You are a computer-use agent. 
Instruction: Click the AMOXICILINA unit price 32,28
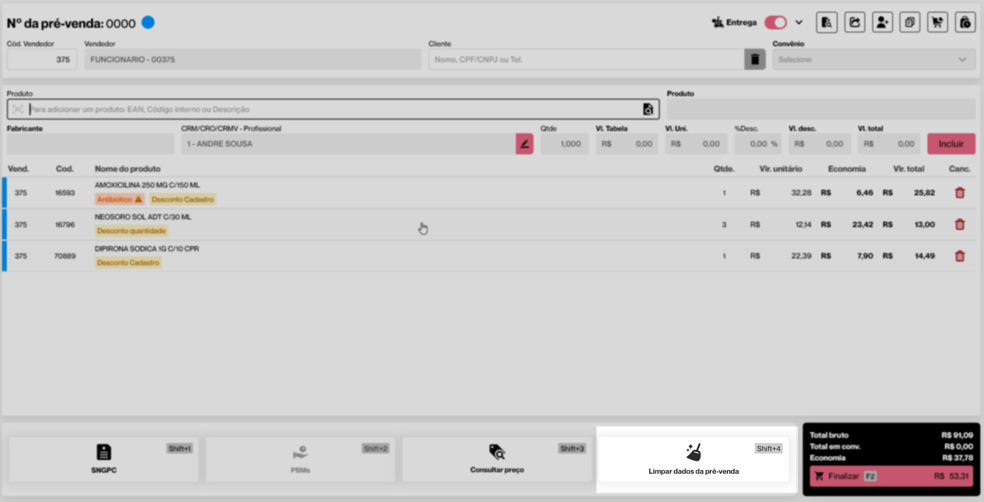click(801, 193)
